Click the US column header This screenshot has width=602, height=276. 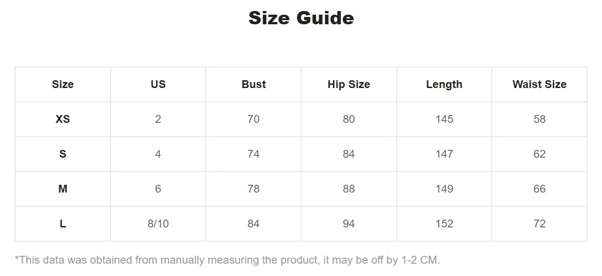[158, 84]
